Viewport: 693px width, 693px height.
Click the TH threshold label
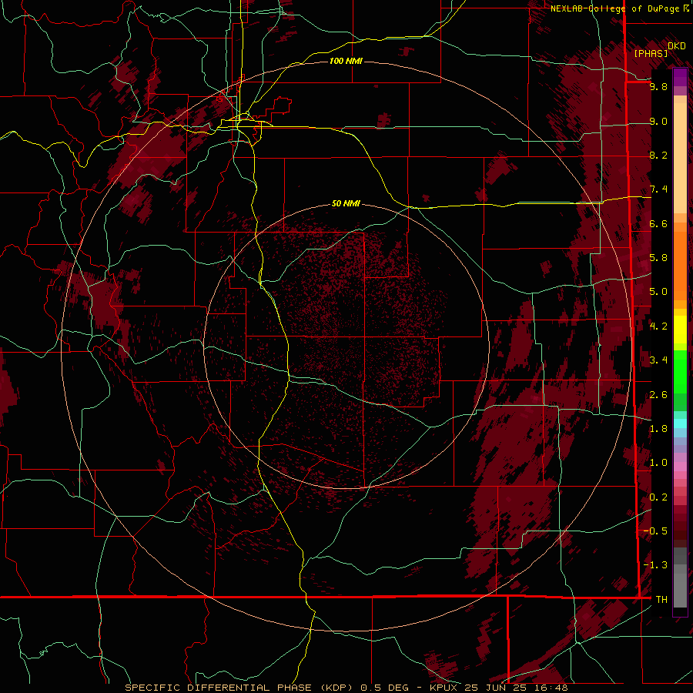pos(661,599)
